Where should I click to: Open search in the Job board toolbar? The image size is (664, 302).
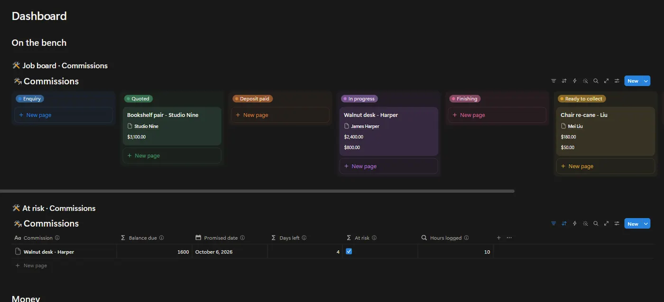pos(596,81)
